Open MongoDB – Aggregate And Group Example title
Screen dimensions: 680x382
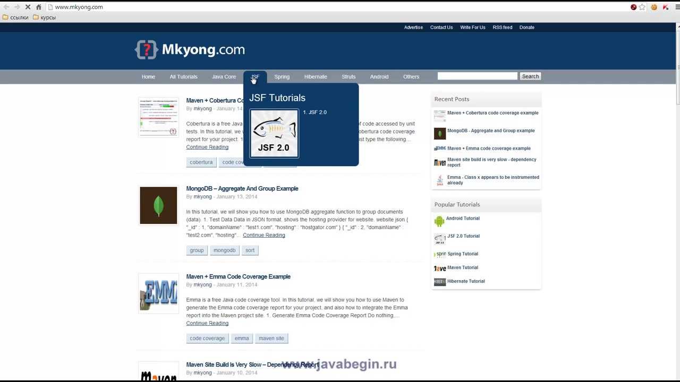(242, 189)
